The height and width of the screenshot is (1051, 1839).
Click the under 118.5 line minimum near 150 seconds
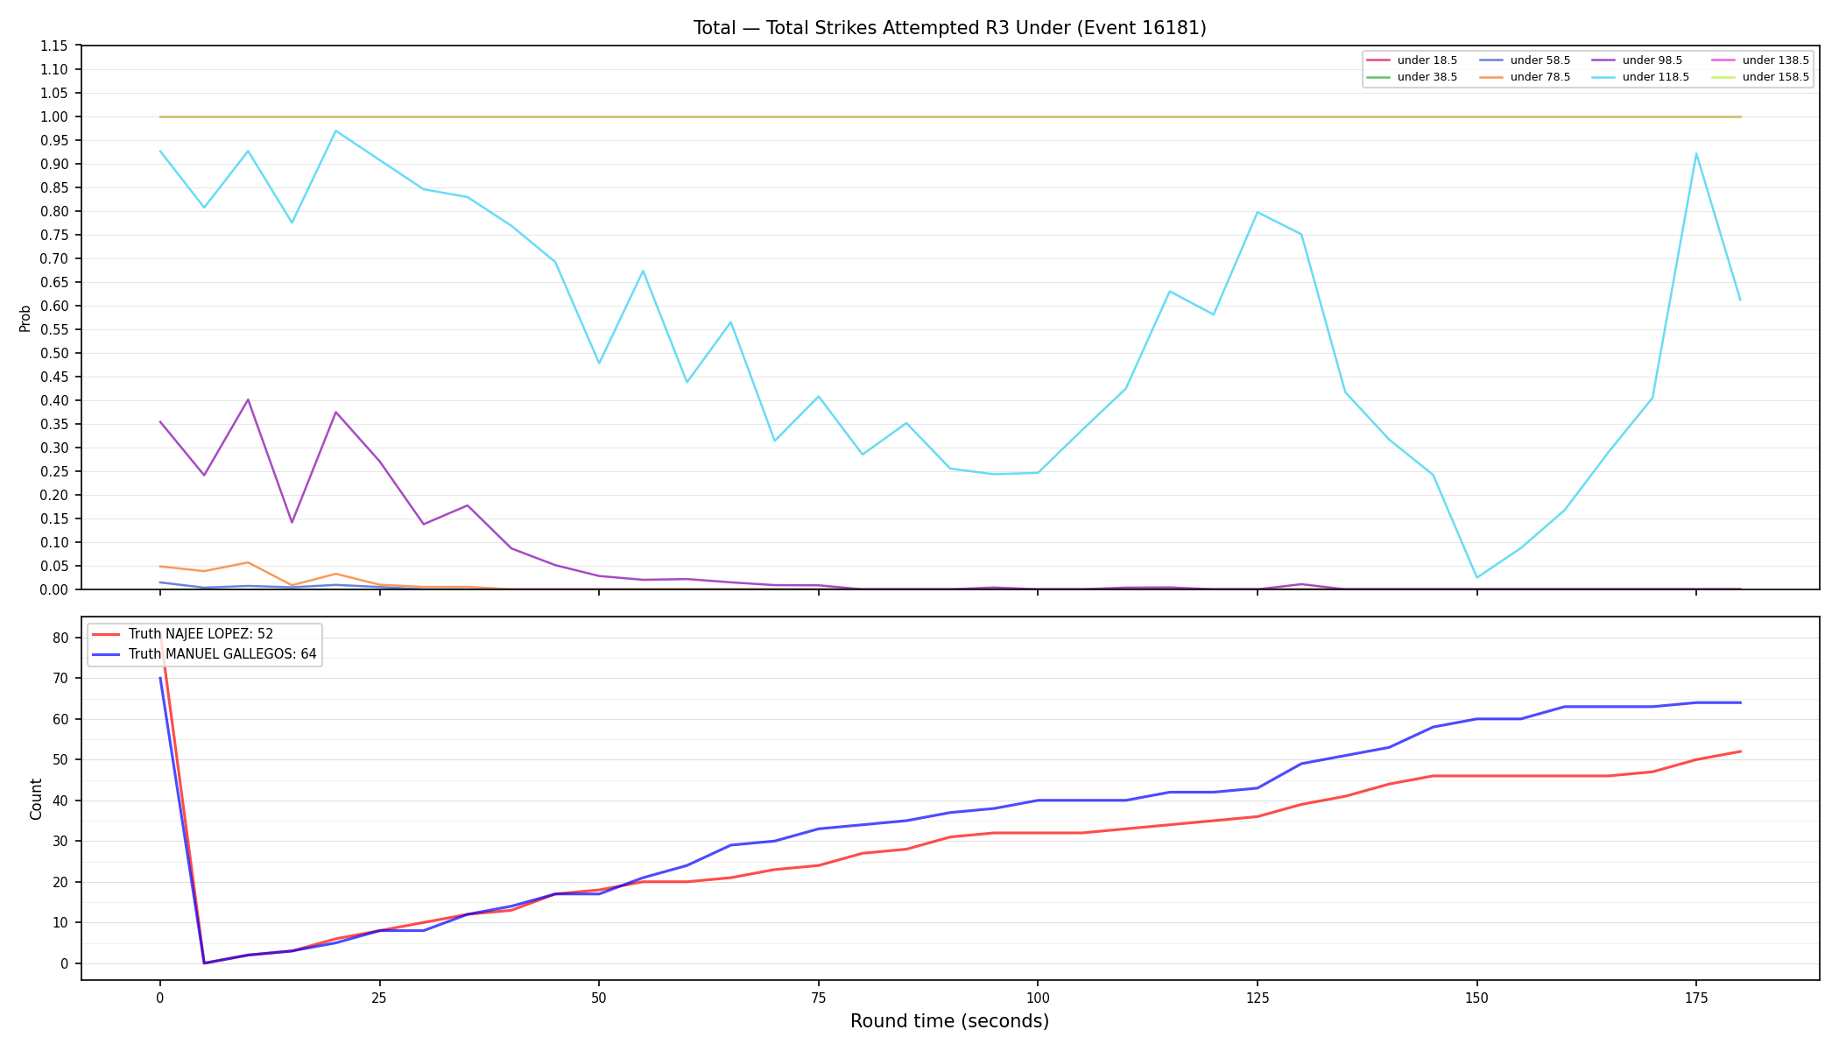click(1476, 577)
